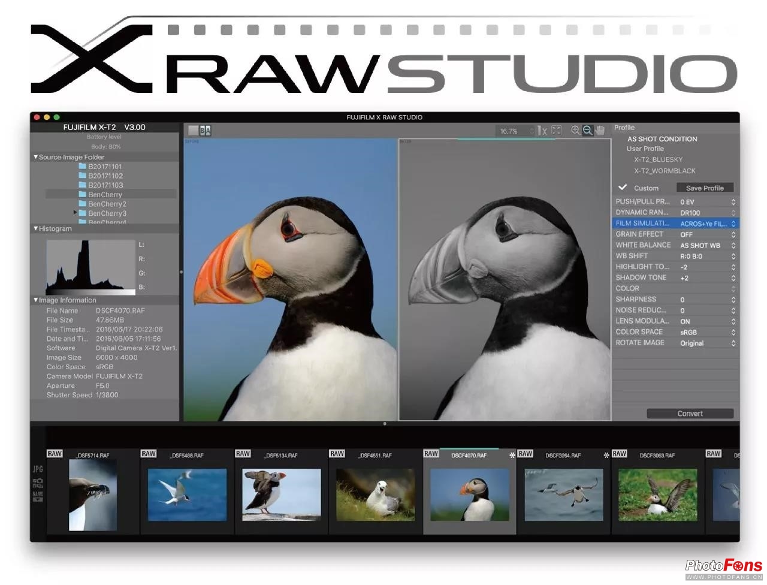The image size is (767, 585).
Task: Select the X-T2_WORMBLACK user profile
Action: (x=665, y=171)
